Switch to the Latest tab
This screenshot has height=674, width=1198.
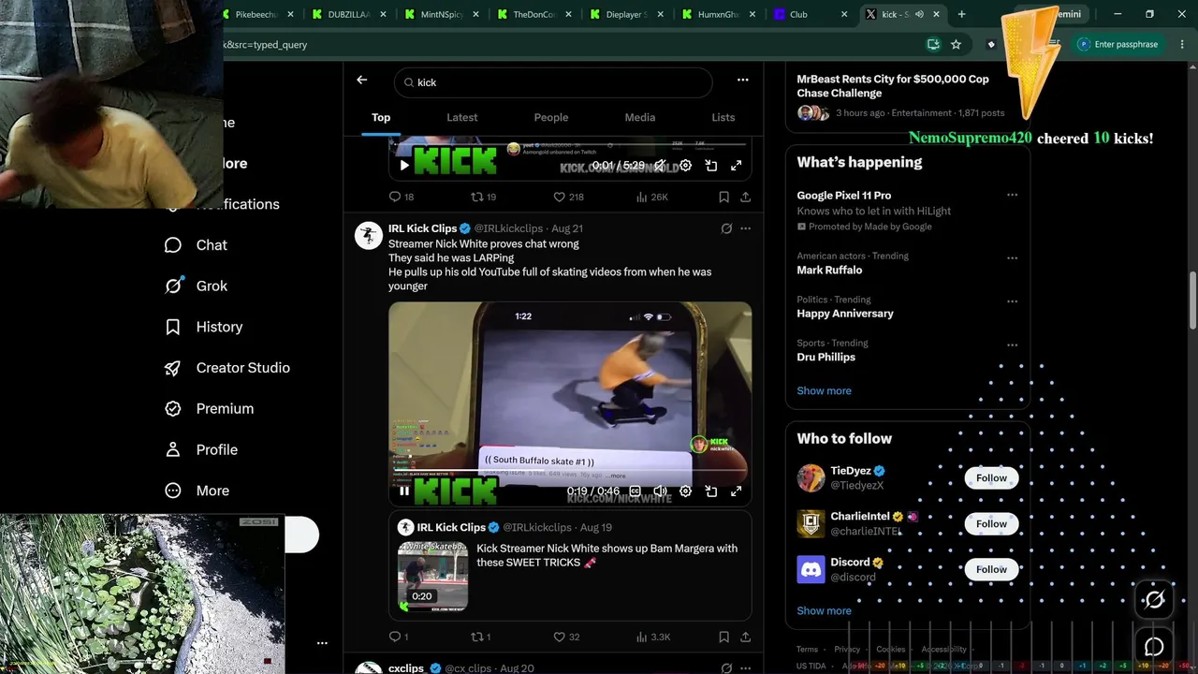(462, 117)
